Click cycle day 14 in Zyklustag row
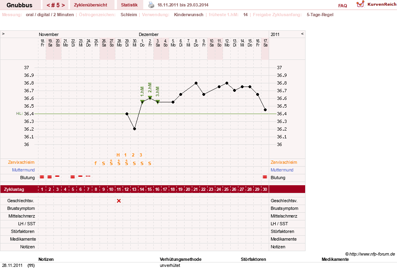The image size is (397, 275). coord(142,189)
